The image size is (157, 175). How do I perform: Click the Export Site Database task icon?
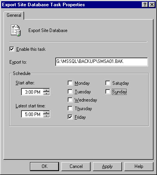16,30
